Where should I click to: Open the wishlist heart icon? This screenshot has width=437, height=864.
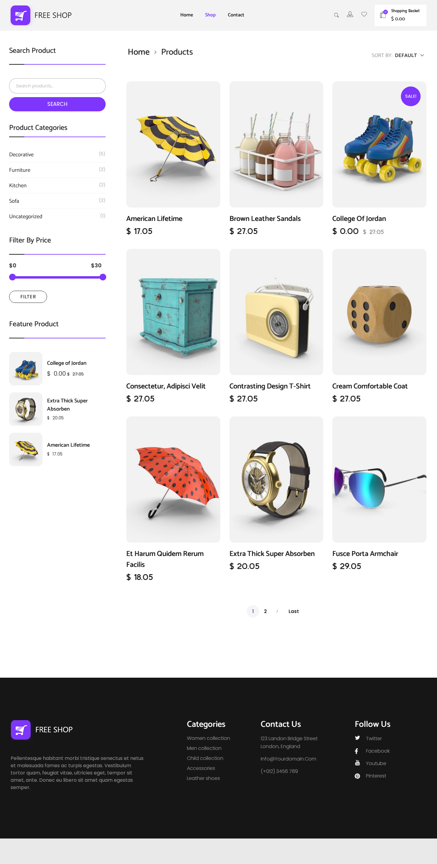click(x=364, y=15)
